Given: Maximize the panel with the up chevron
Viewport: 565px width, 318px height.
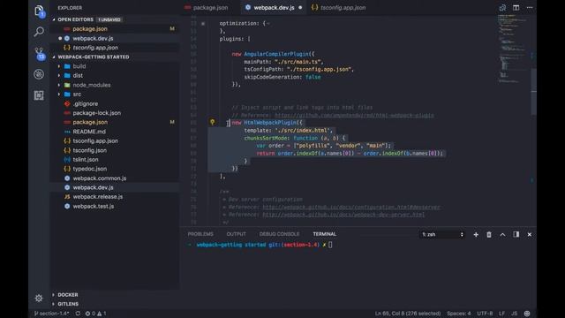Looking at the screenshot, I should click(502, 235).
